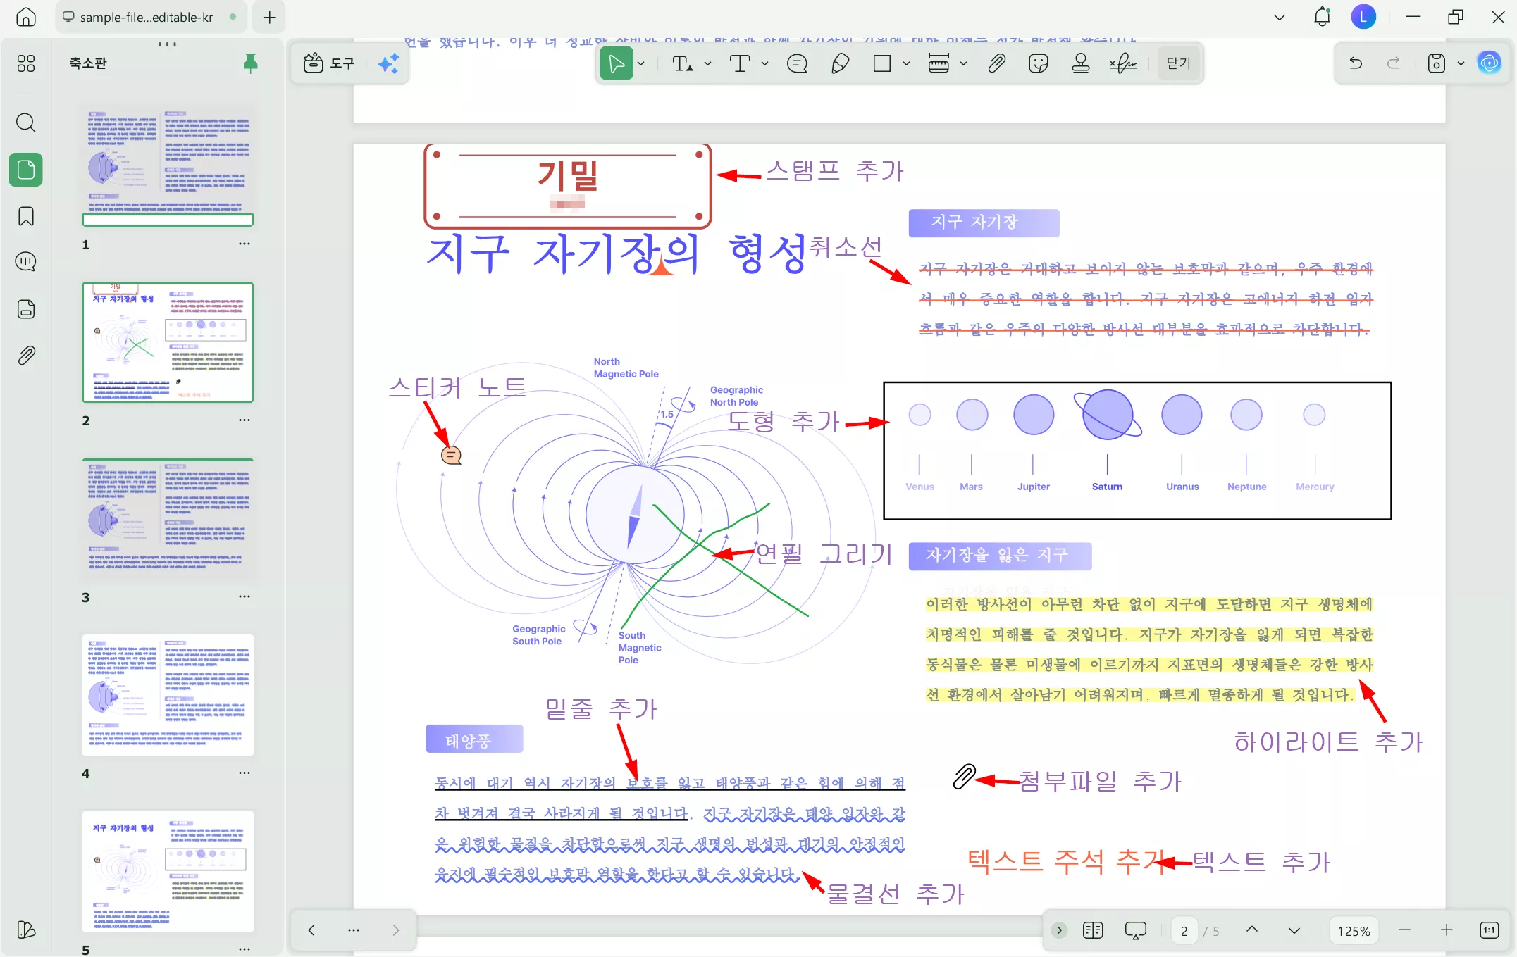Zoom out with minus button
This screenshot has height=957, width=1517.
point(1404,930)
